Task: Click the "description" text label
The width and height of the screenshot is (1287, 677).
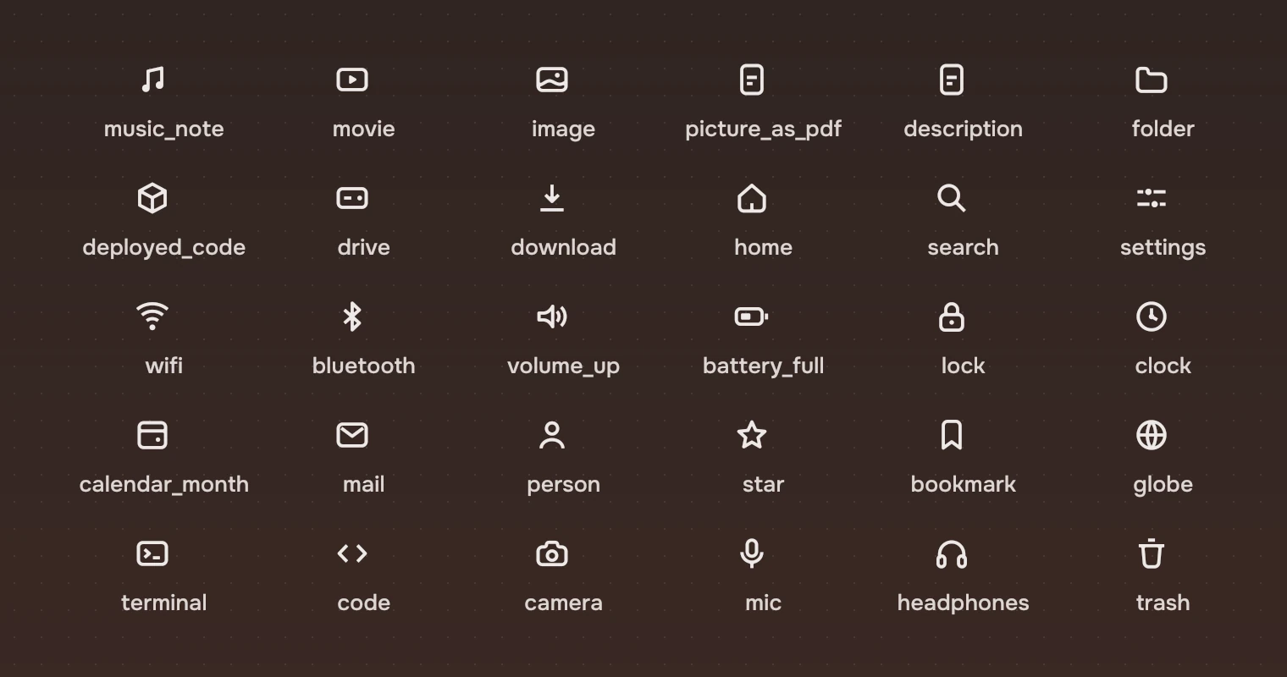Action: click(x=964, y=129)
